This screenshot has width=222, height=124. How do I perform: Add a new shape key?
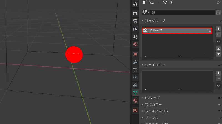[218, 73]
